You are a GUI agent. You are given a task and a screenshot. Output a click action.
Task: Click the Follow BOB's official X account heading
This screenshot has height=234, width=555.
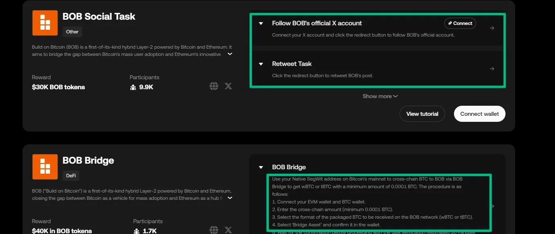pyautogui.click(x=317, y=23)
